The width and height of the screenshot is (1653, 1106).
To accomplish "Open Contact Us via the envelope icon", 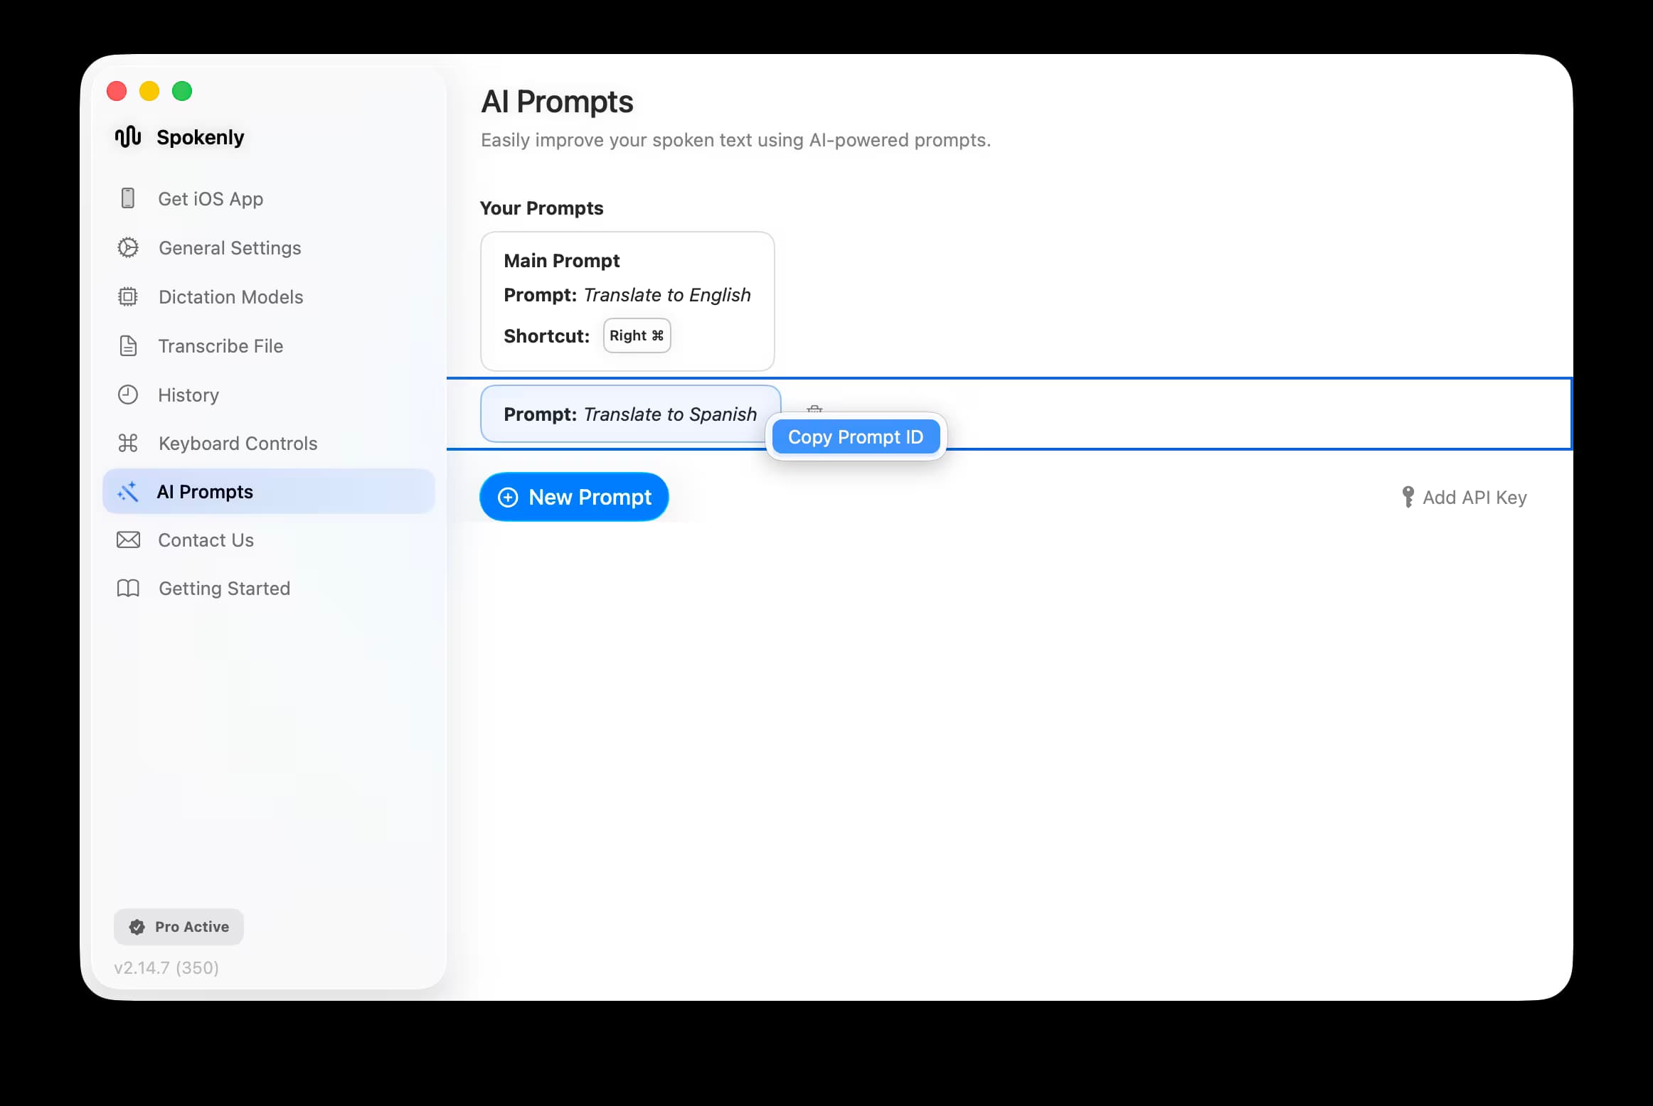I will click(x=128, y=540).
